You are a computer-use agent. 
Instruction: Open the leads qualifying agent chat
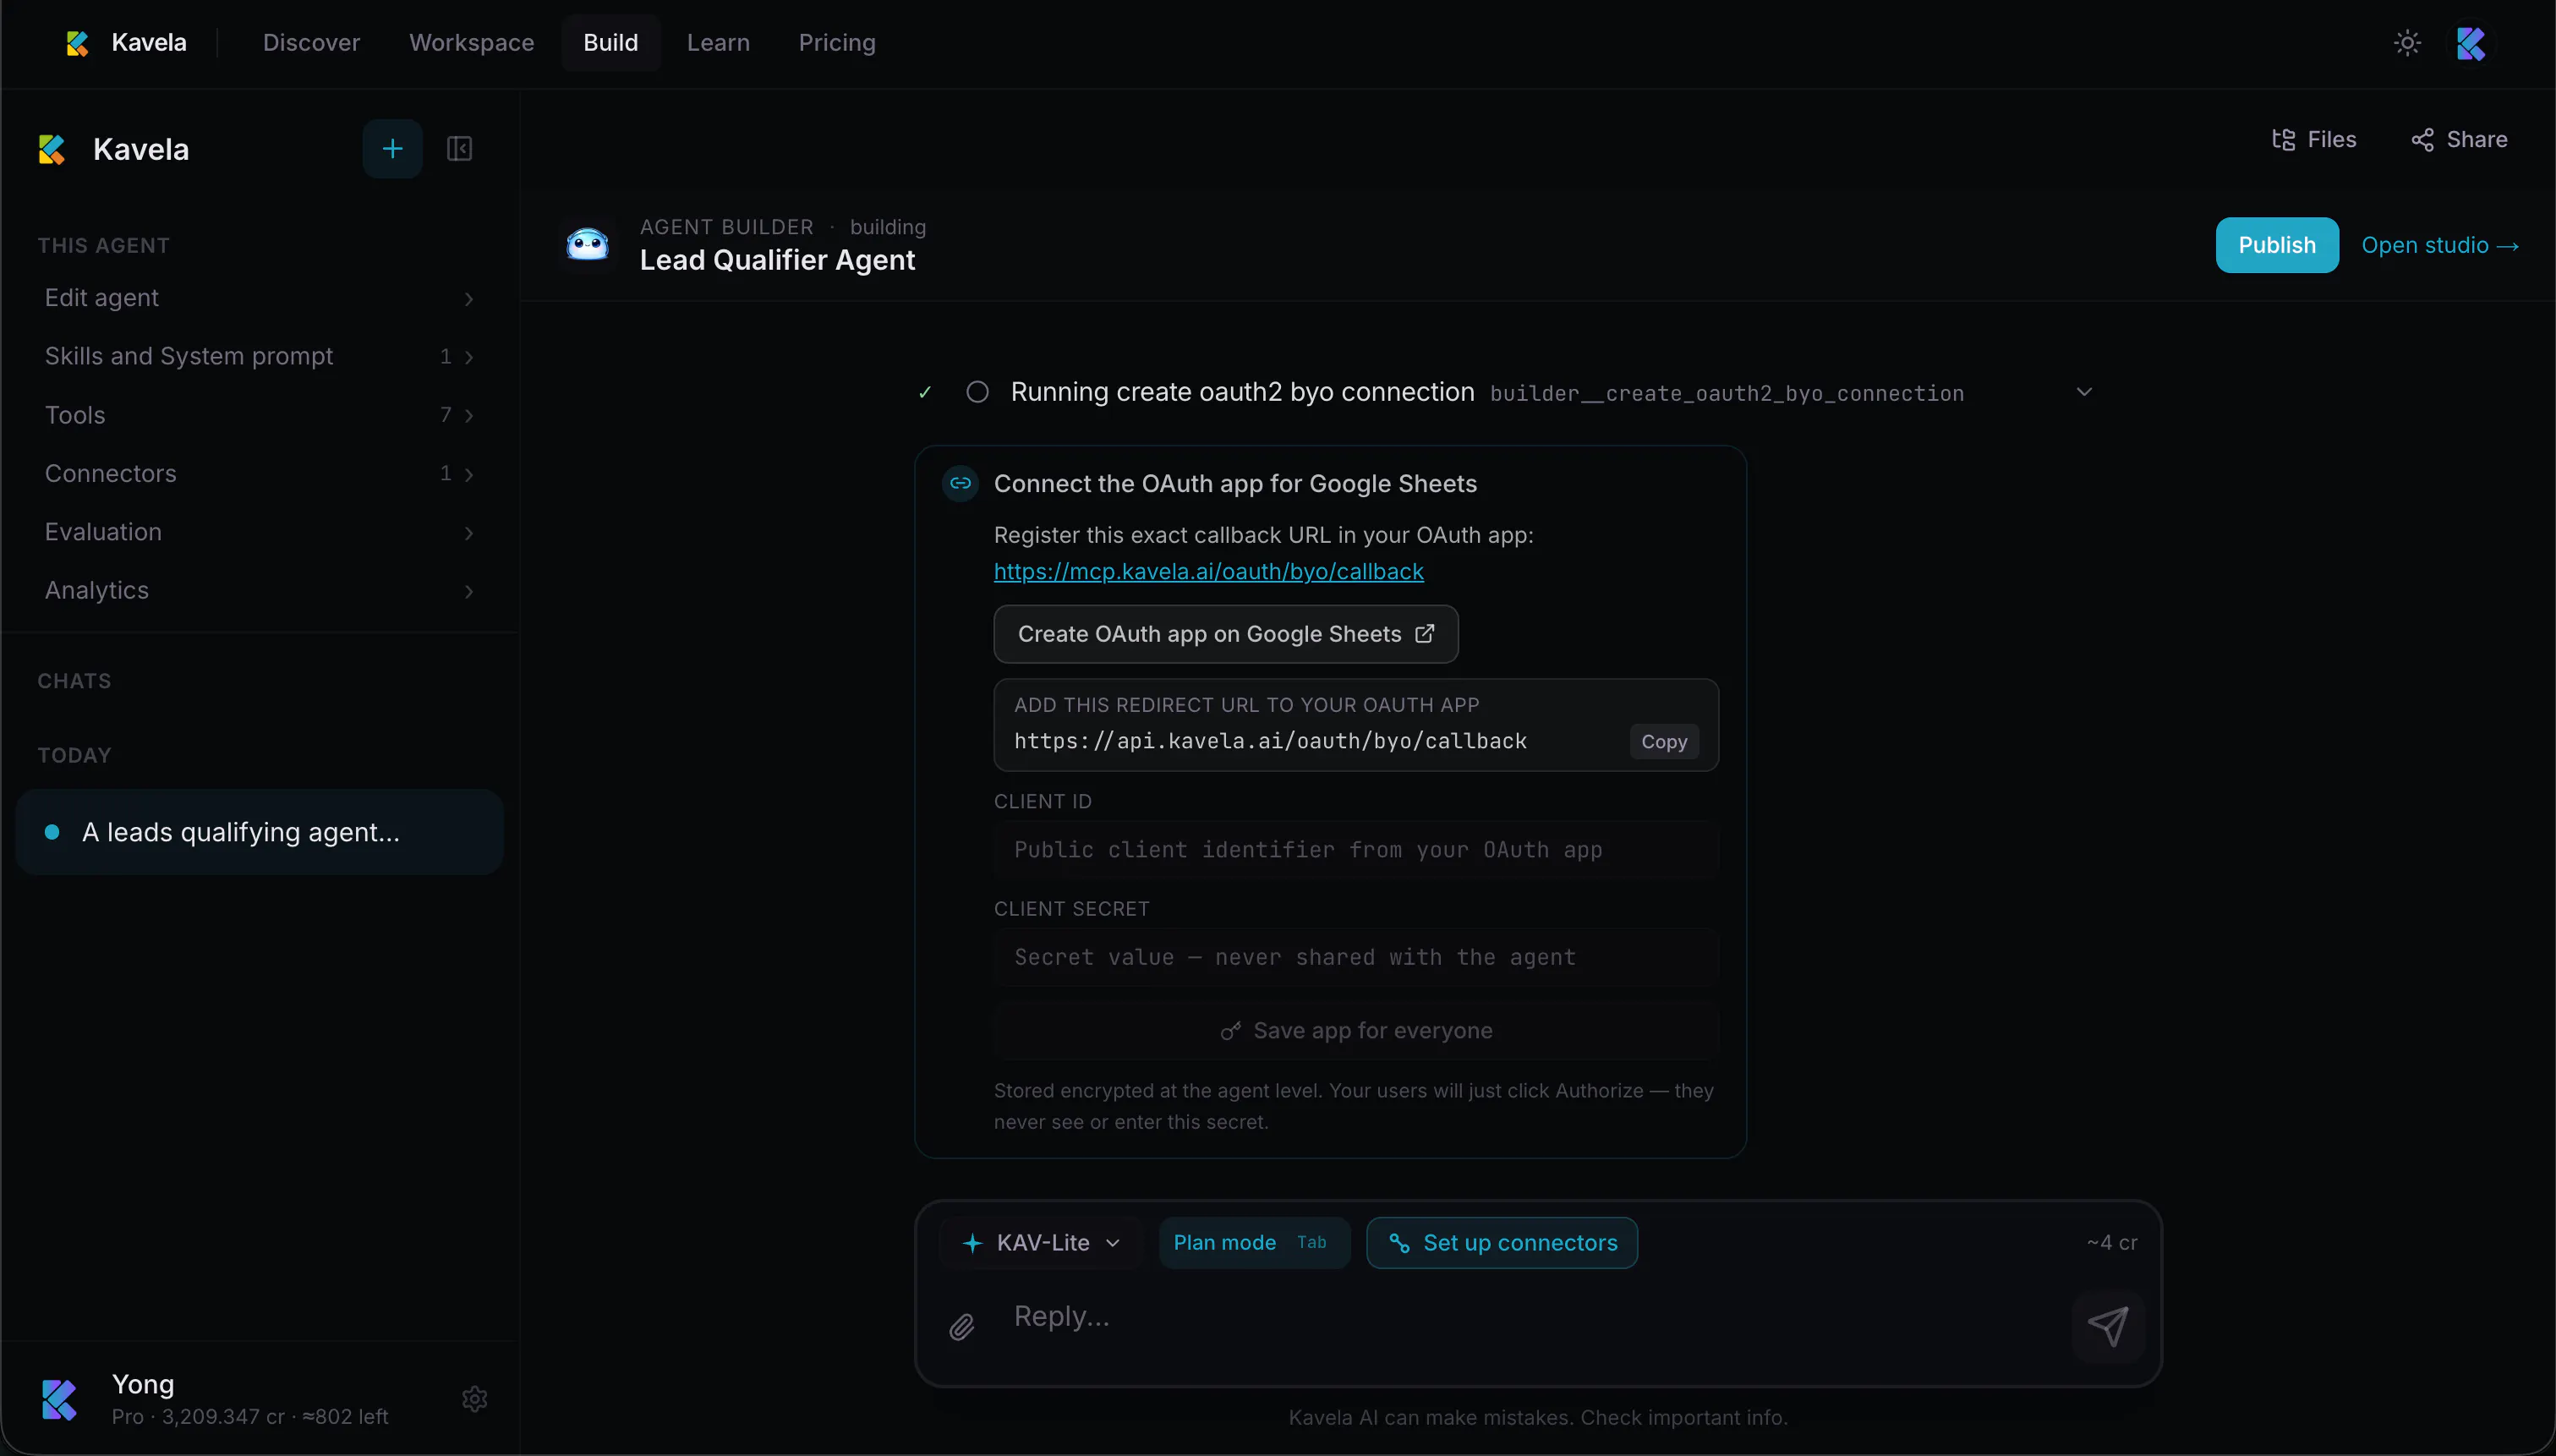[x=259, y=832]
